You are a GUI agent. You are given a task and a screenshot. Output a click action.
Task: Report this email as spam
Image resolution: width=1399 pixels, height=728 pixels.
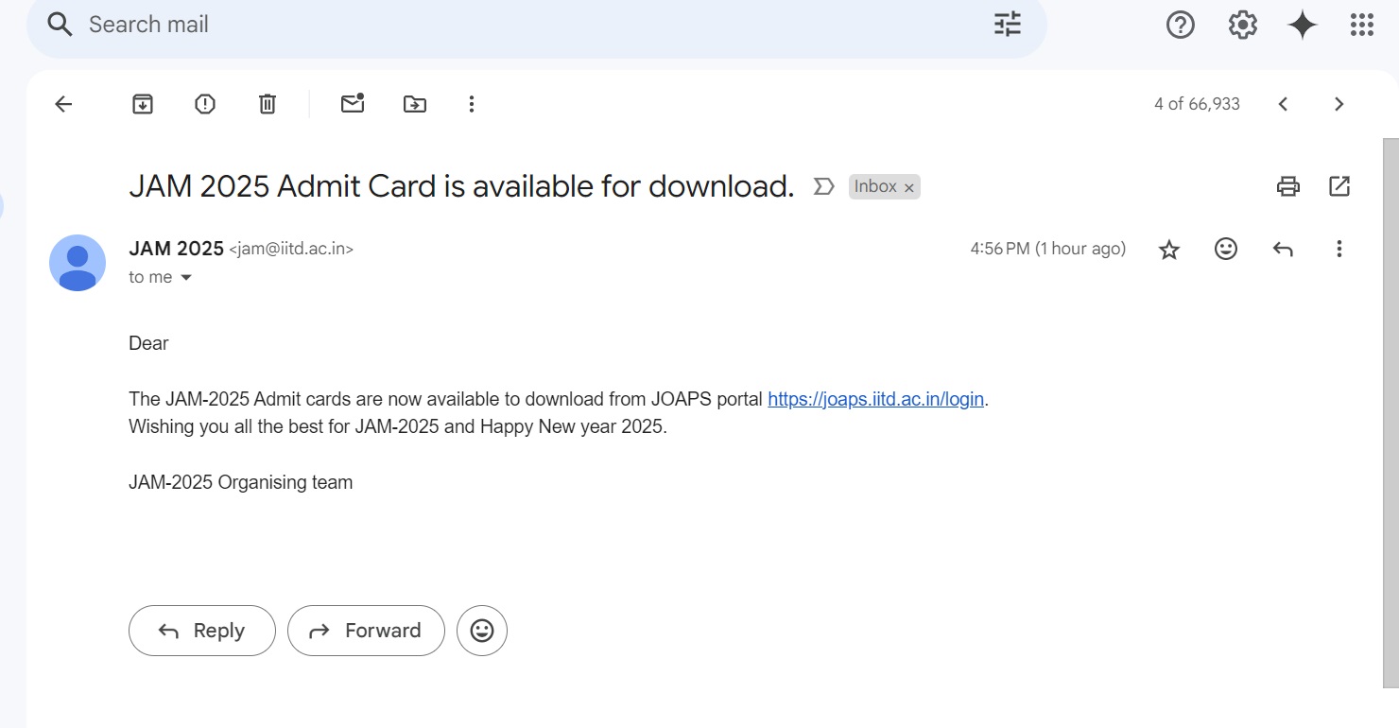[204, 103]
